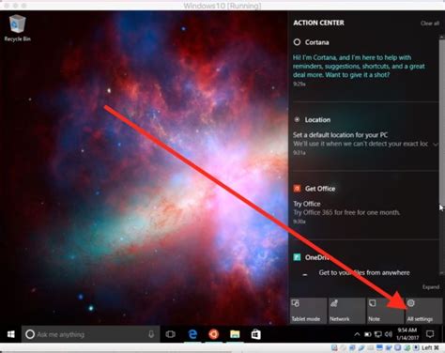Toggle the Tablet mode quick action

coord(308,311)
